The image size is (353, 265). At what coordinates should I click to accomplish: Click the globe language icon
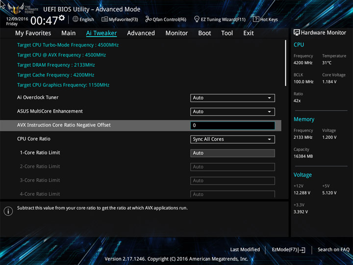tap(76, 19)
